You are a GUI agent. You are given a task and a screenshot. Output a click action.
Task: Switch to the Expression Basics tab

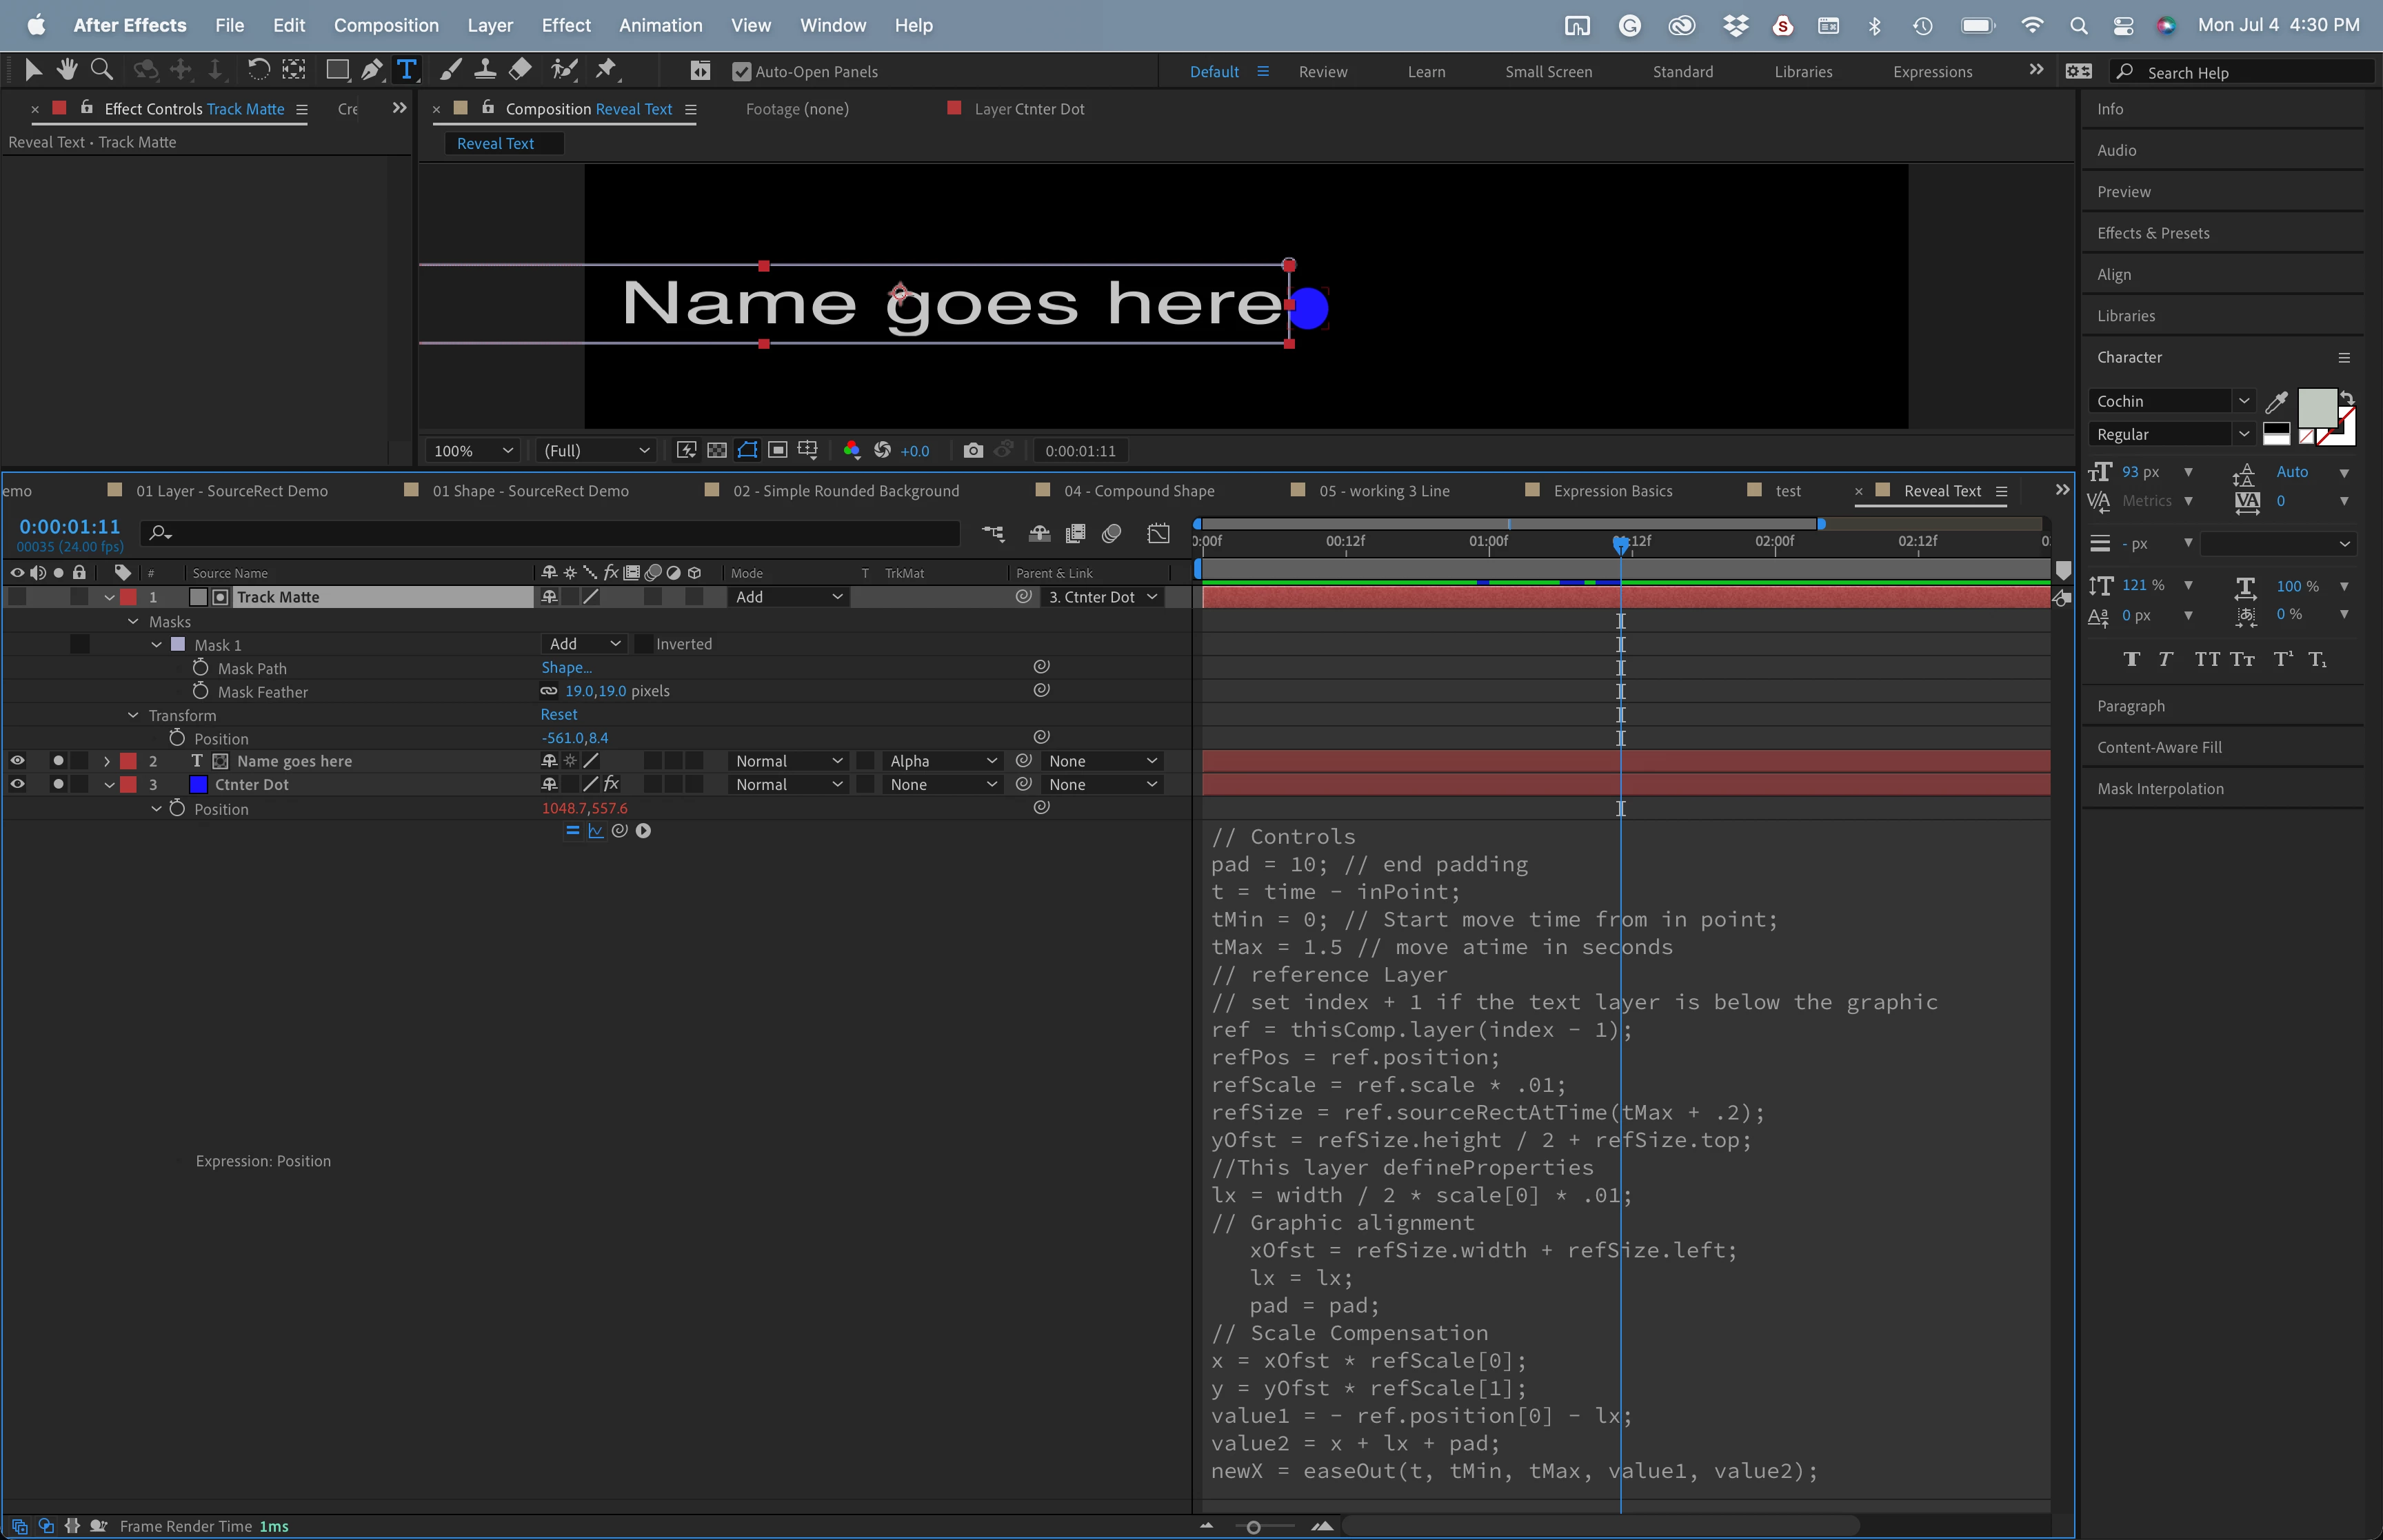(x=1612, y=491)
